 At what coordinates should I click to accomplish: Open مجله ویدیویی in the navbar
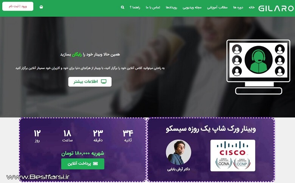click(x=192, y=7)
